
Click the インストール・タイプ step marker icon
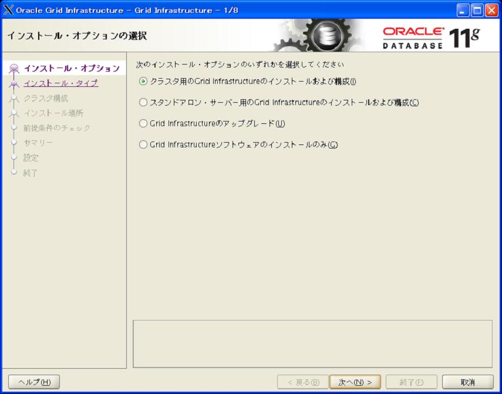point(14,83)
